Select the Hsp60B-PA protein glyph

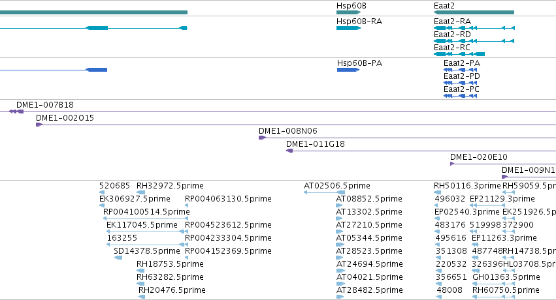coord(348,70)
